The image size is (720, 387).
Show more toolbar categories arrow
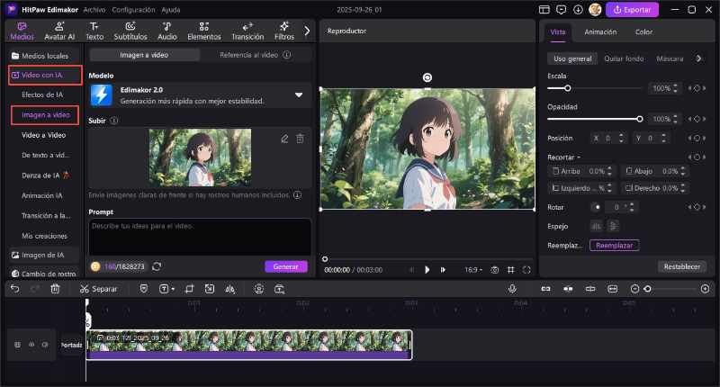tap(307, 31)
